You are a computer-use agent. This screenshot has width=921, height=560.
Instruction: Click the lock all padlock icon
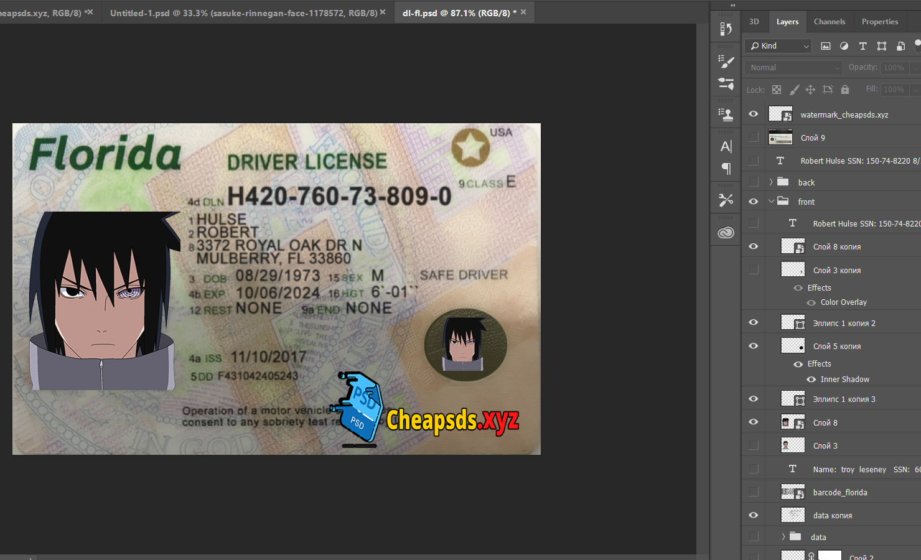(844, 90)
